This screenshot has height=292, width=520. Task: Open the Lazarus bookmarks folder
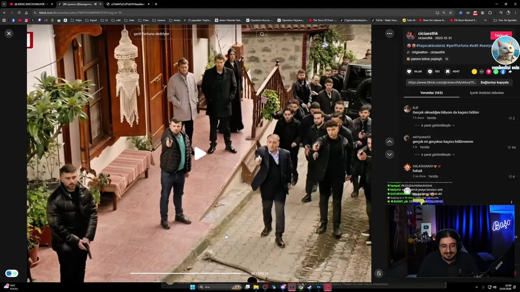point(158,20)
